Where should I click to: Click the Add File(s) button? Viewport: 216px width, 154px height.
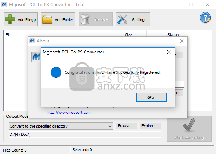tap(21, 19)
